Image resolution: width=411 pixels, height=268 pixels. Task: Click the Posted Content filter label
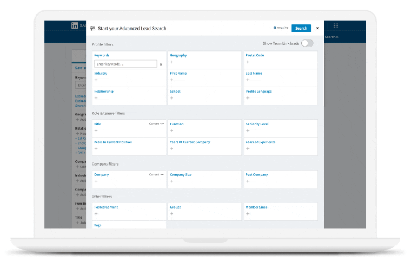click(106, 207)
